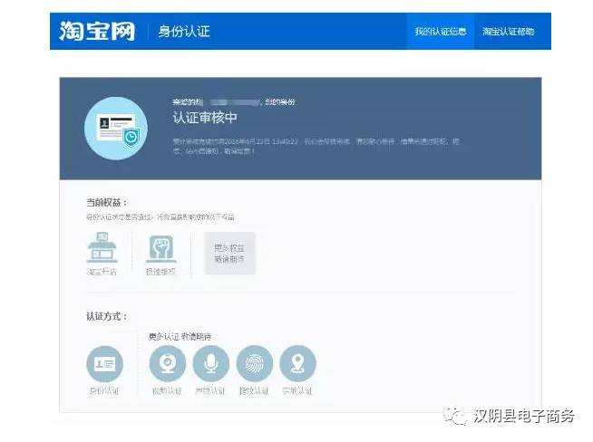Click the 淘宝开店 label text
The image size is (593, 442).
(102, 272)
